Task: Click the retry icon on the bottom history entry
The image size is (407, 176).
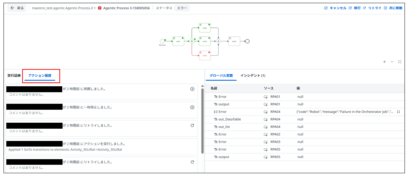Action: (x=192, y=162)
